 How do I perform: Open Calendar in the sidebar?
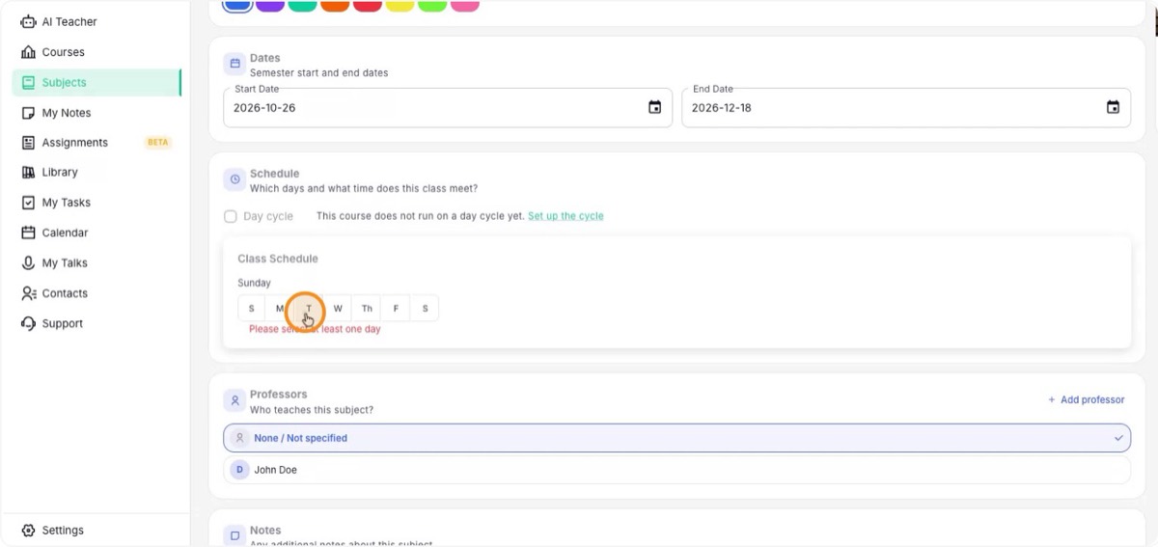tap(96, 232)
